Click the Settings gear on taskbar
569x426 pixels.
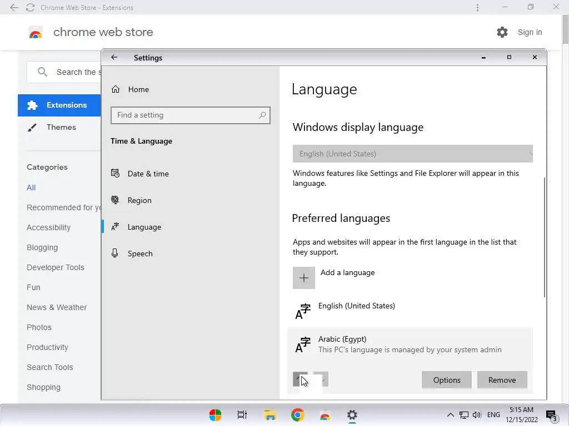(x=352, y=415)
